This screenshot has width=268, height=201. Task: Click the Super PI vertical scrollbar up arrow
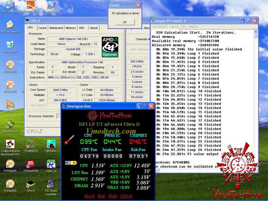point(256,31)
